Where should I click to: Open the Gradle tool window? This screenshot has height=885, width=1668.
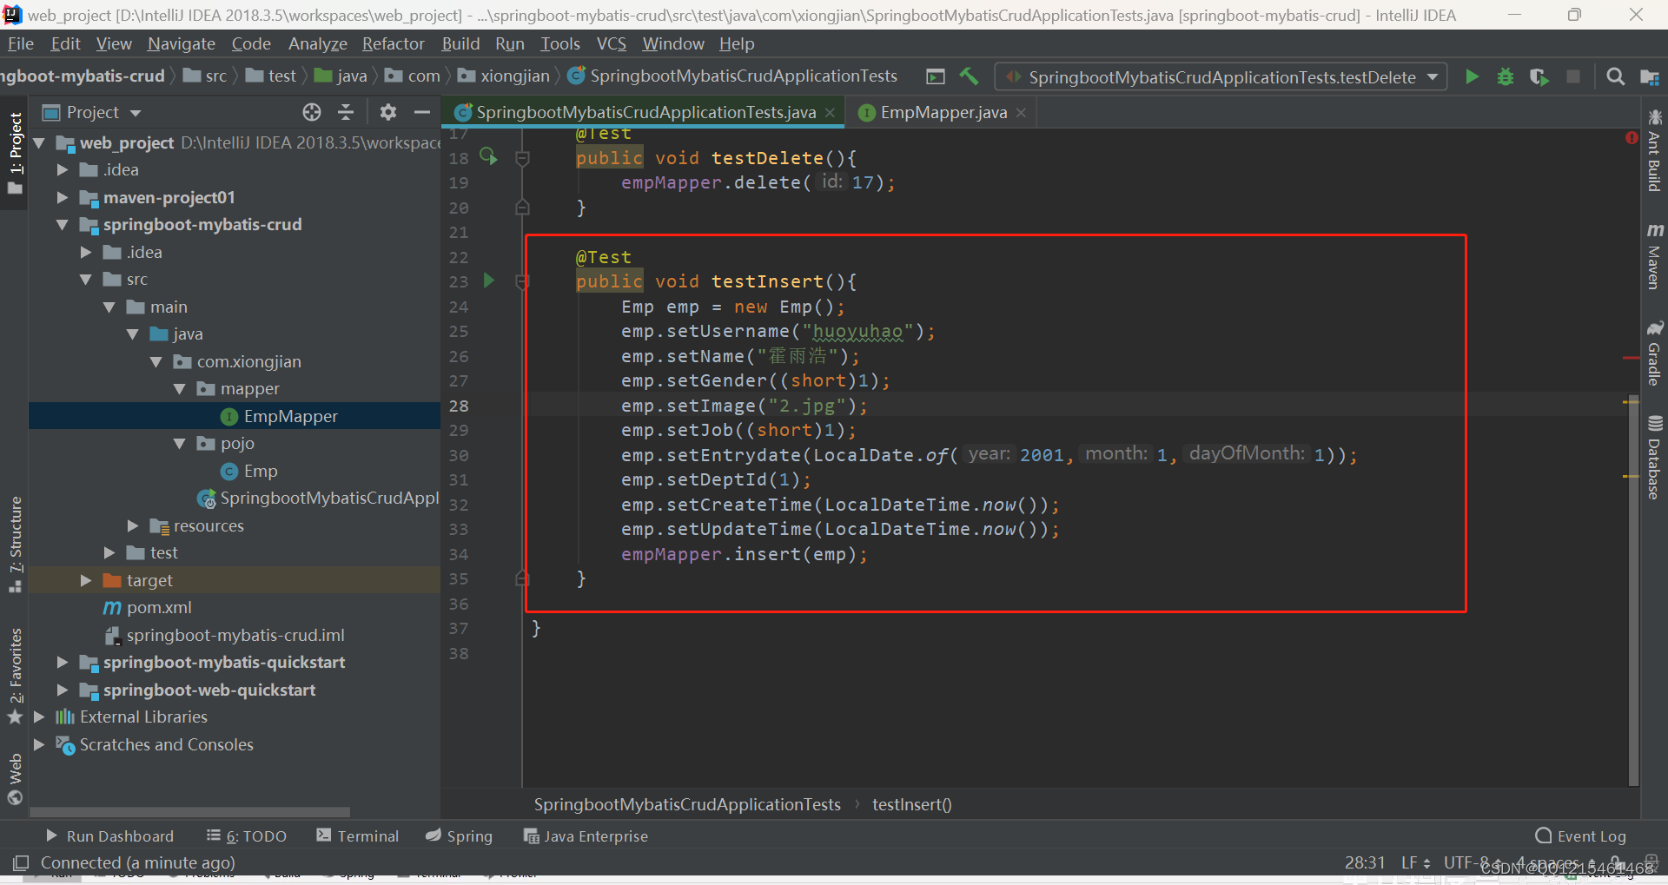tap(1654, 353)
